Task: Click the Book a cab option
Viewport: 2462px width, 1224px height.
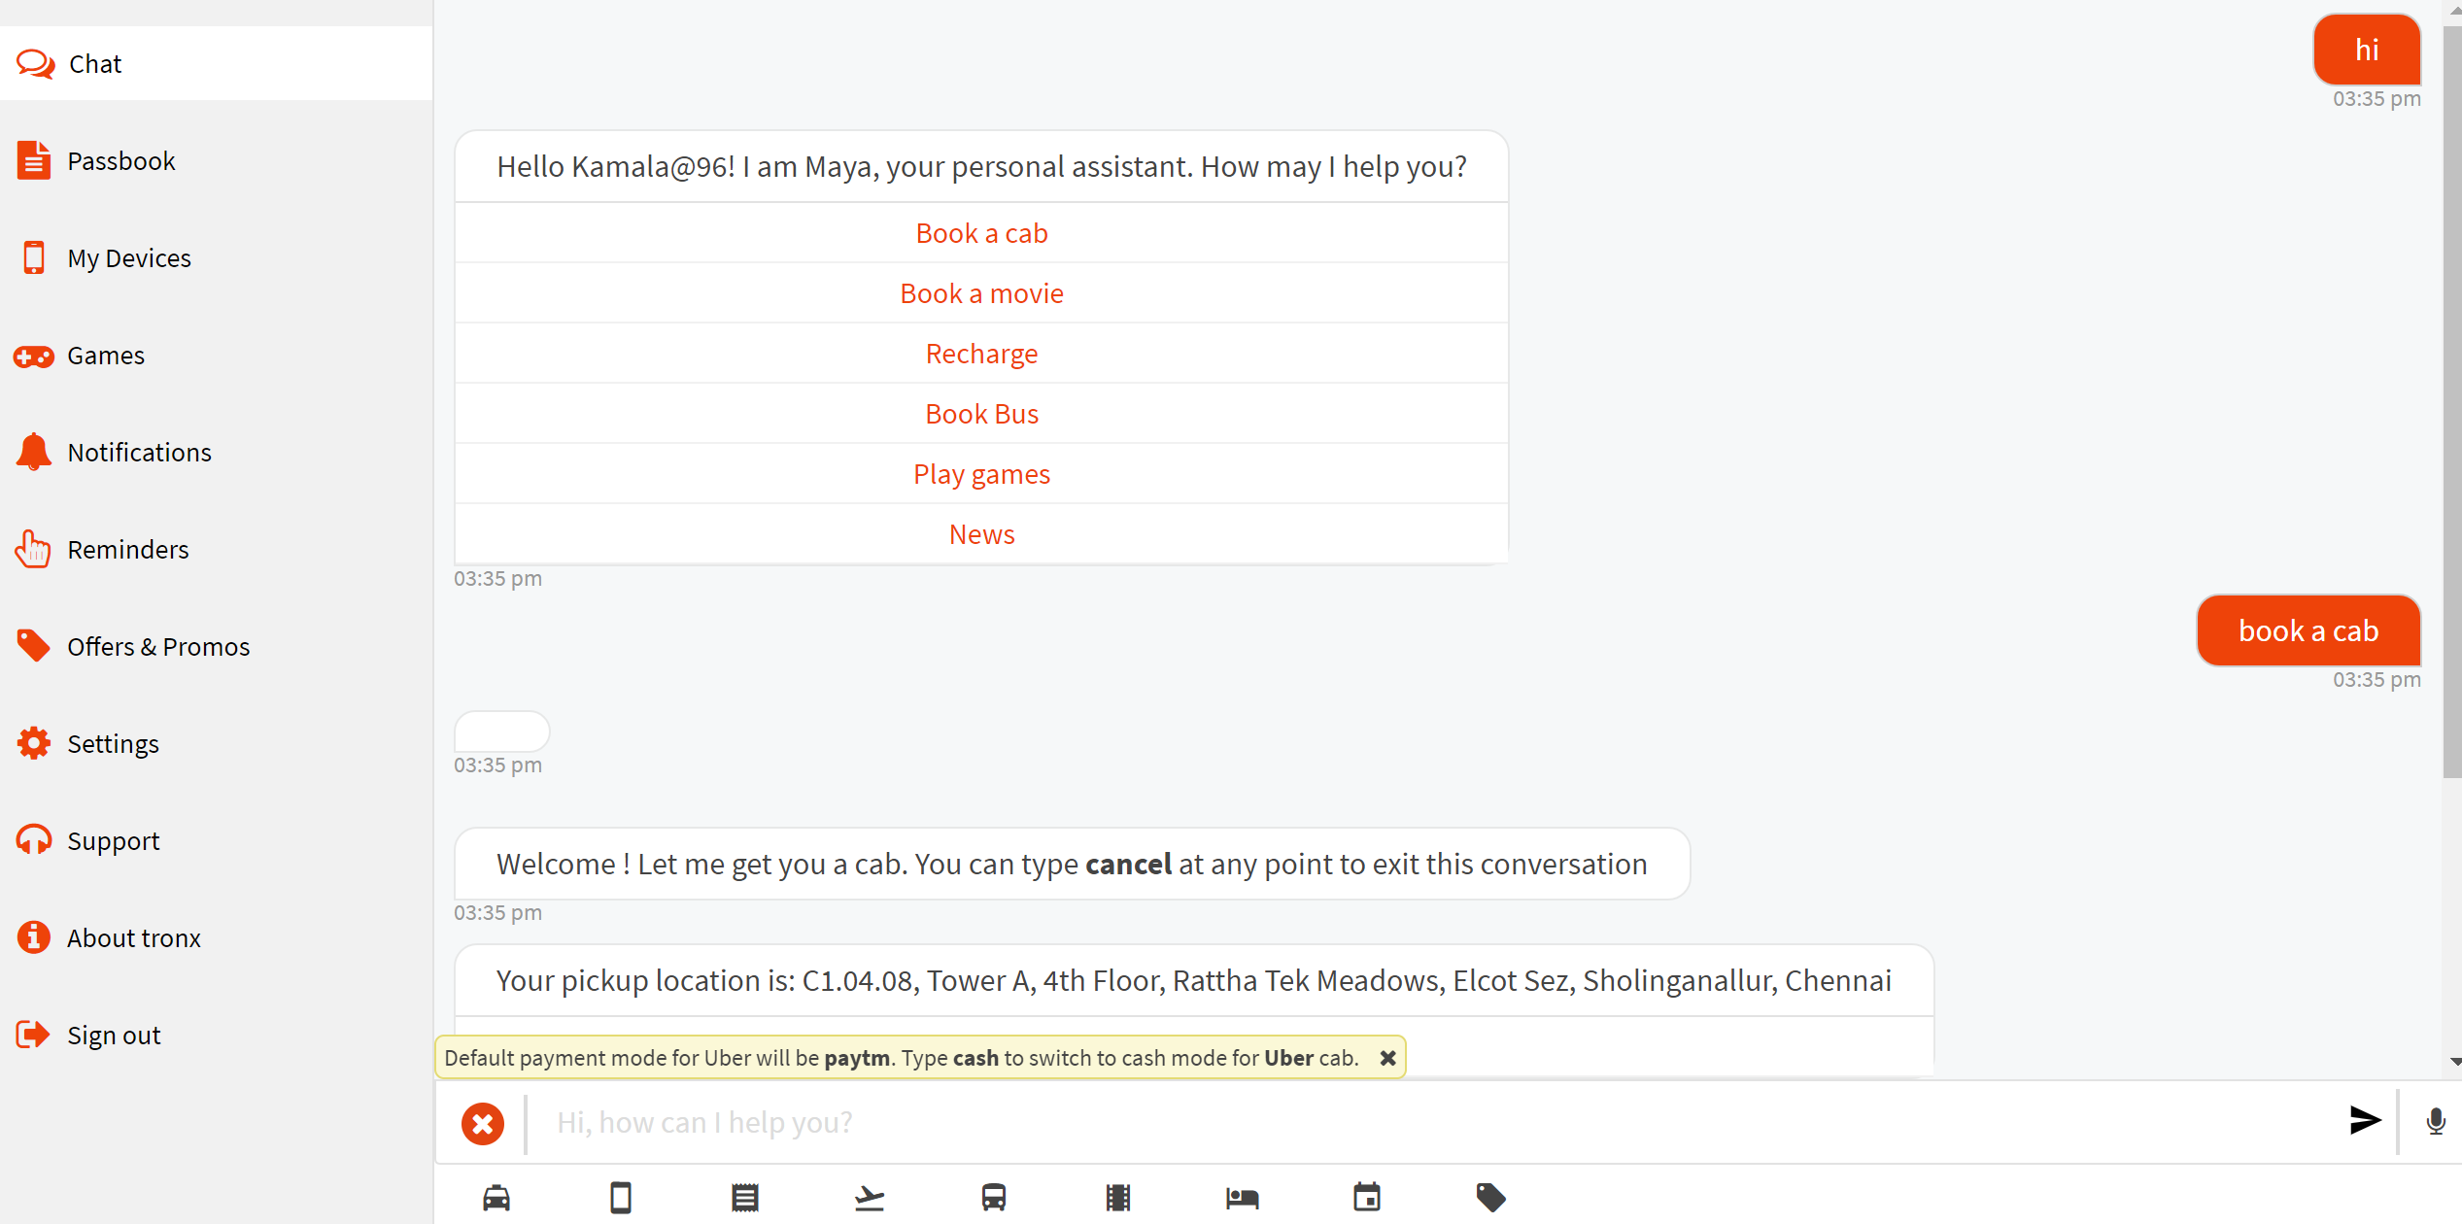Action: (981, 232)
